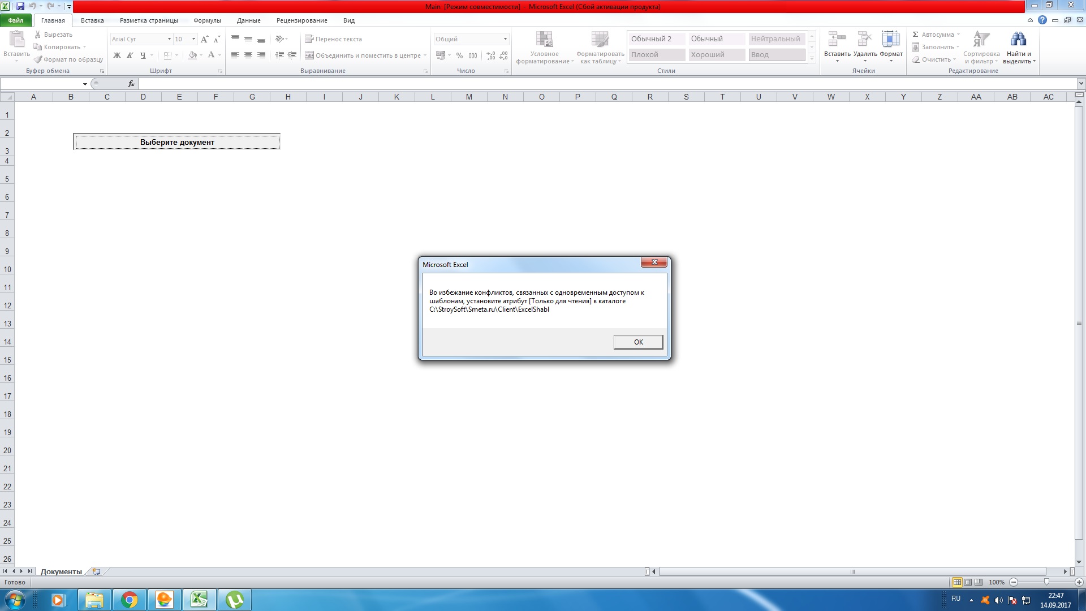Viewport: 1086px width, 611px height.
Task: Toggle bold formatting (Ж)
Action: (117, 55)
